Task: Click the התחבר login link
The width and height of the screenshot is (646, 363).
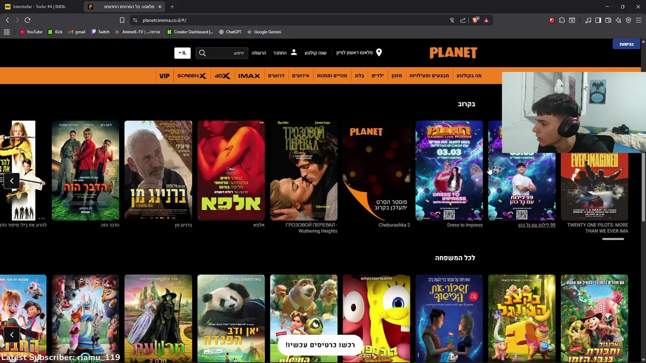Action: (280, 52)
